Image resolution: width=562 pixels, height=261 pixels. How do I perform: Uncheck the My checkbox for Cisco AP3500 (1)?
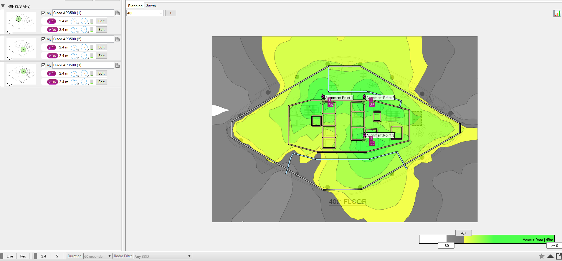[x=44, y=13]
